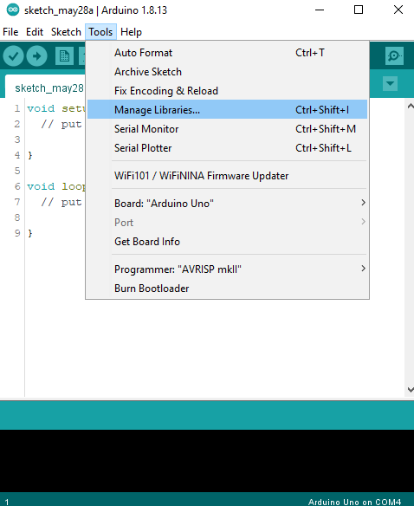Click the Arduino logo in title bar

[x=13, y=10]
